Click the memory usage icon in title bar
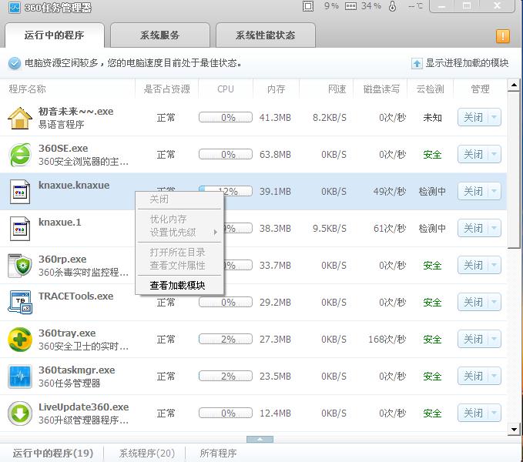 (x=350, y=6)
